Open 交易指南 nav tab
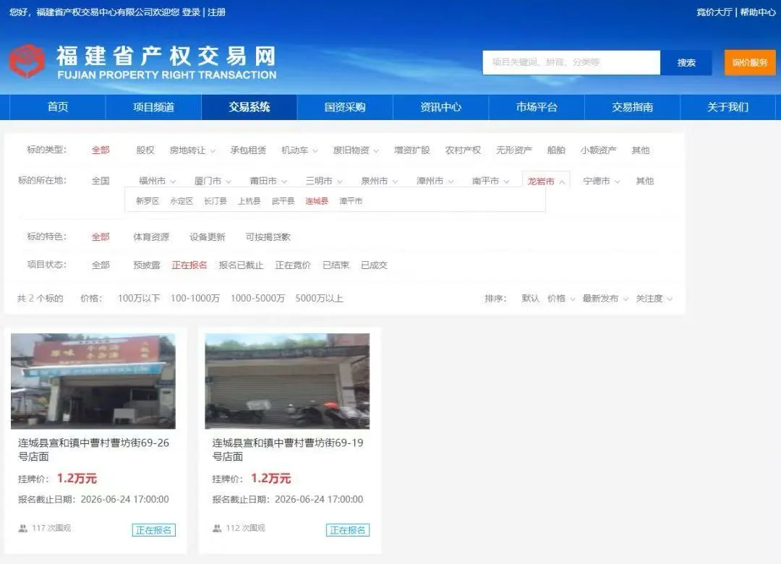 point(632,106)
